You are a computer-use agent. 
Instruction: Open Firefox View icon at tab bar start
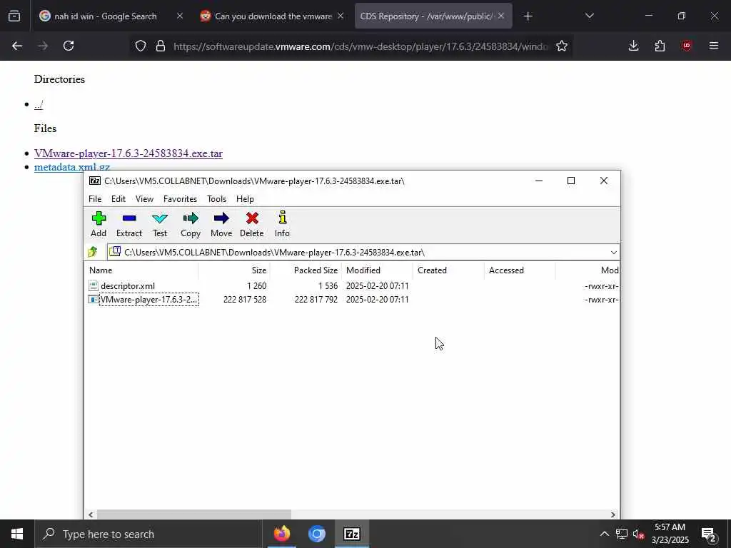coord(14,16)
